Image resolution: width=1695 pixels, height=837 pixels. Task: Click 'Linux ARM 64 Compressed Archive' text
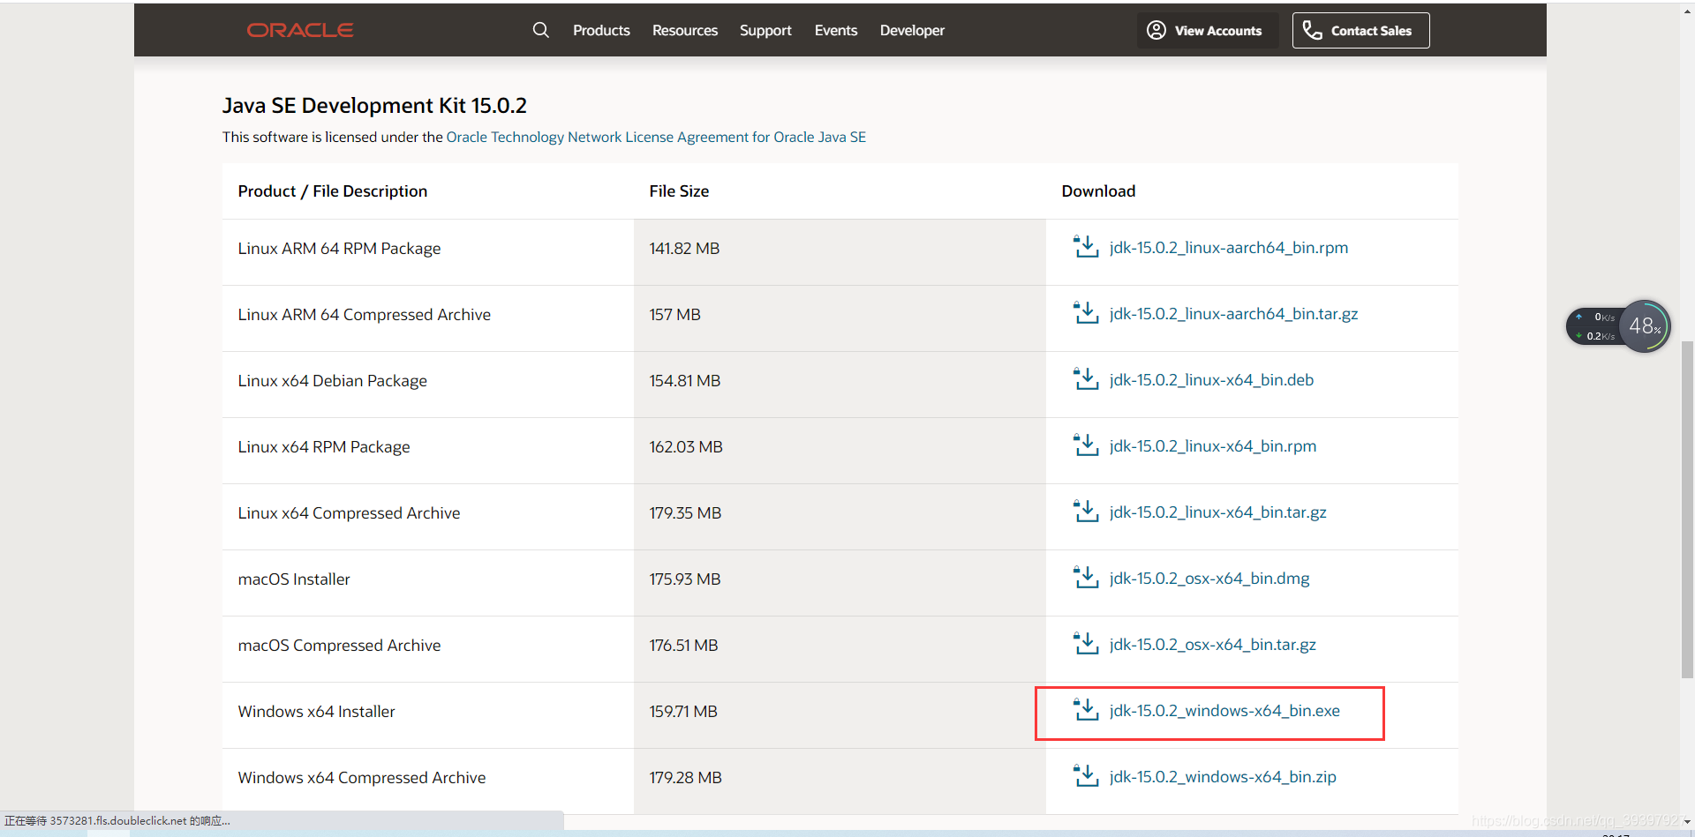(x=364, y=315)
